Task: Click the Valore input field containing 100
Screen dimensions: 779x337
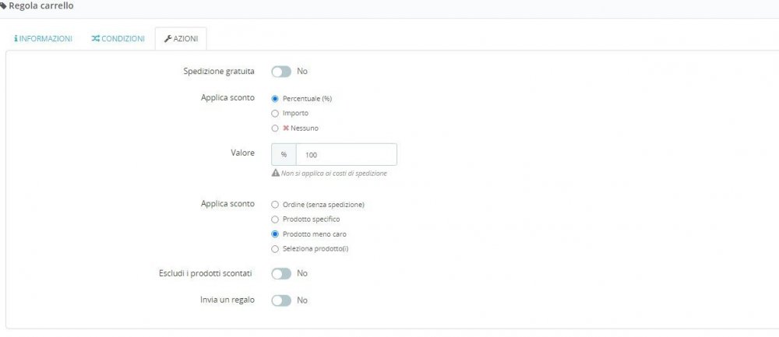Action: 347,155
